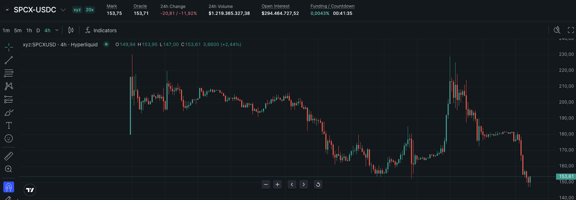Select the text annotation tool
The height and width of the screenshot is (200, 576).
[x=9, y=125]
